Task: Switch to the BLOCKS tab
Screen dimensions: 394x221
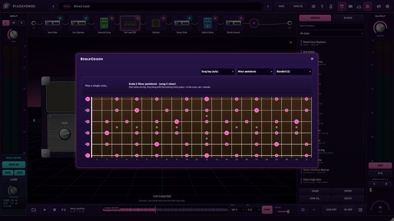Action: coord(348,18)
